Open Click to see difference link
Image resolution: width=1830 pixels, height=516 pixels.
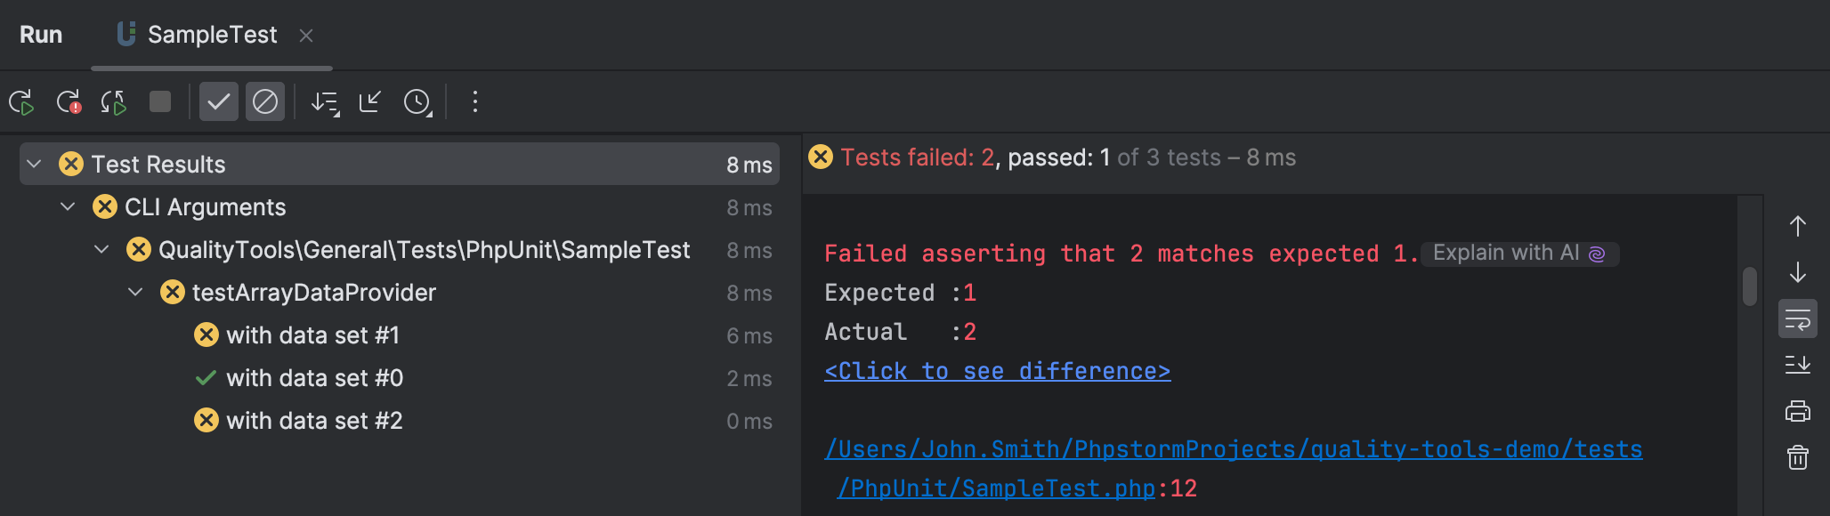click(997, 370)
